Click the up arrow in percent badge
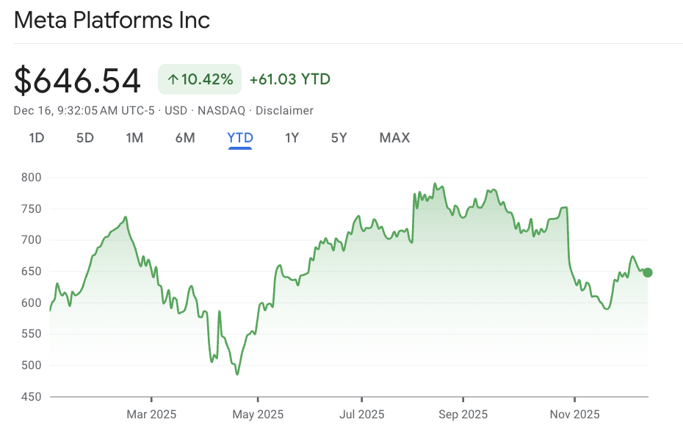 (x=173, y=79)
